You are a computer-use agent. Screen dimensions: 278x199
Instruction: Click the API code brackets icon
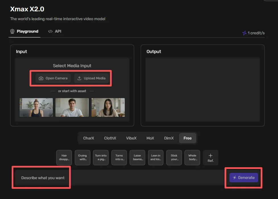[50, 31]
